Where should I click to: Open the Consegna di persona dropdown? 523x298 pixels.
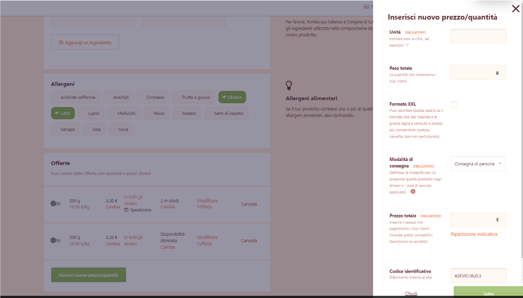(x=478, y=164)
